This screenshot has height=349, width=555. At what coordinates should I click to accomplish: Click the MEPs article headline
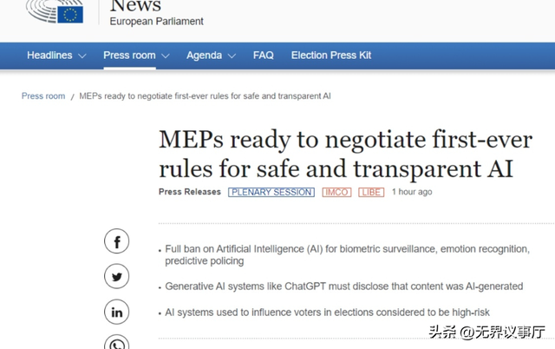click(x=345, y=154)
